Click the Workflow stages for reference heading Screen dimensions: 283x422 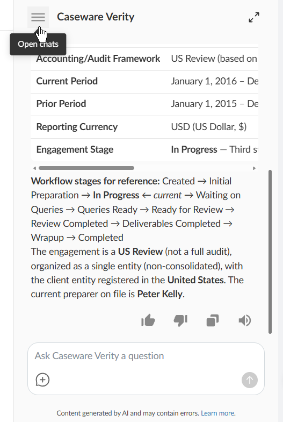(x=96, y=181)
